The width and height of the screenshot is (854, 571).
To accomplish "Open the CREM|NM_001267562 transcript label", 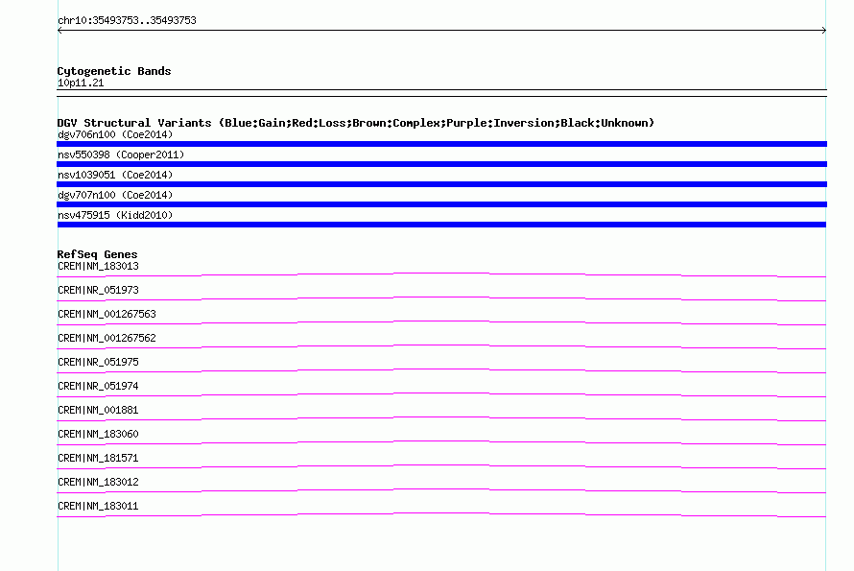I will coord(107,339).
